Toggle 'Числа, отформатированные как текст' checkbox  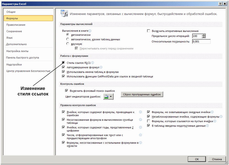point(64,135)
